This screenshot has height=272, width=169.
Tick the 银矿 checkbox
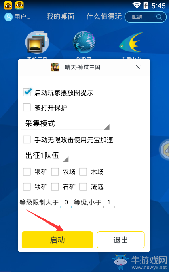(27, 172)
